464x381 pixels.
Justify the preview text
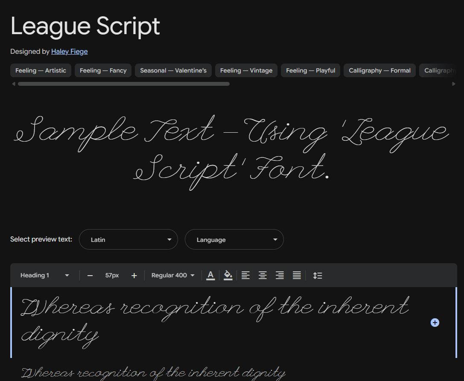point(297,275)
